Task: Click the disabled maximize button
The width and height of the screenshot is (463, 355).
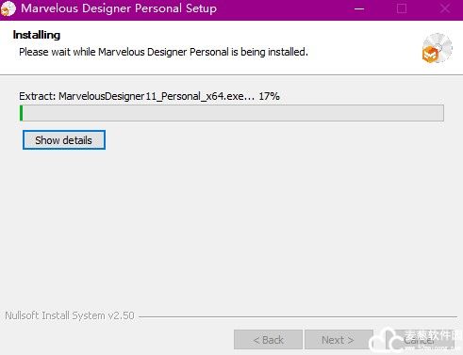Action: pyautogui.click(x=402, y=8)
